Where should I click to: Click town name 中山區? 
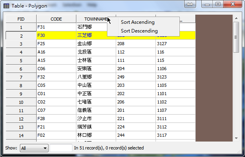click(x=85, y=85)
